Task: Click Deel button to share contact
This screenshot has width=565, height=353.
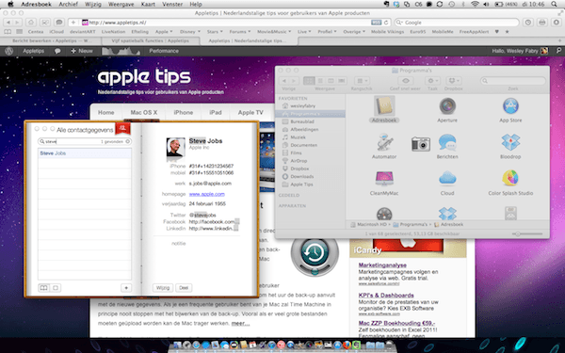Action: pos(184,288)
